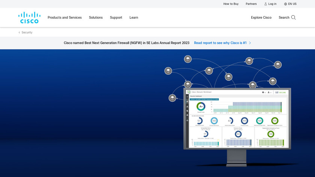315x177 pixels.
Task: Click the A+ overall score ring
Action: tap(201, 106)
